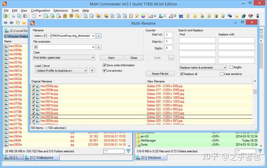Switch to the [C:] Windows tab
267x168 pixels.
(151, 157)
